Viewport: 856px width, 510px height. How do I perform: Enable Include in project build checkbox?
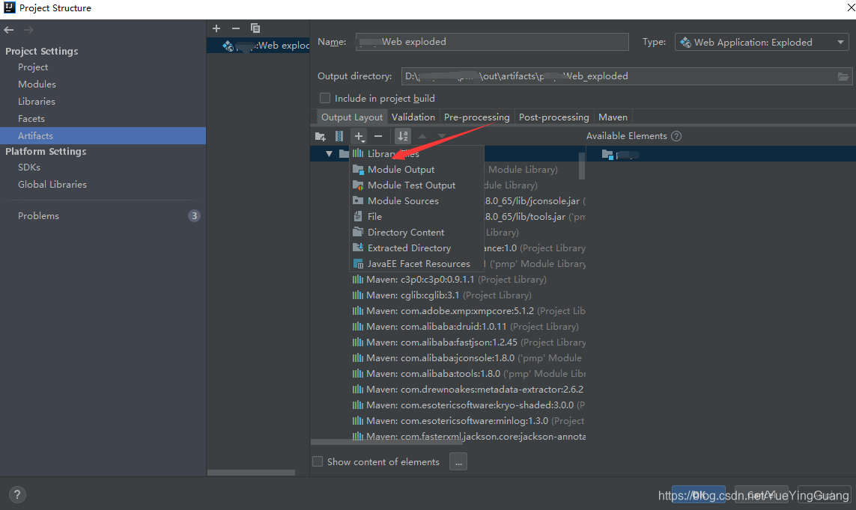[x=325, y=98]
